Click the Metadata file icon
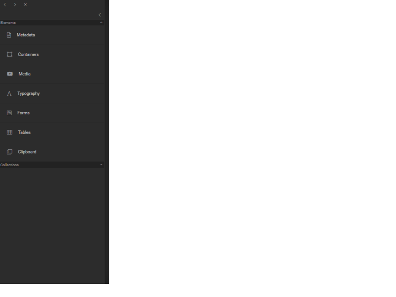The image size is (396, 297). pyautogui.click(x=9, y=35)
